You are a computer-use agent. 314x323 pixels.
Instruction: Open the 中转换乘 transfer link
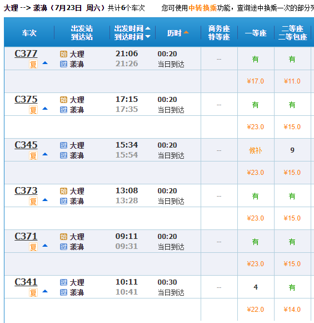[202, 8]
